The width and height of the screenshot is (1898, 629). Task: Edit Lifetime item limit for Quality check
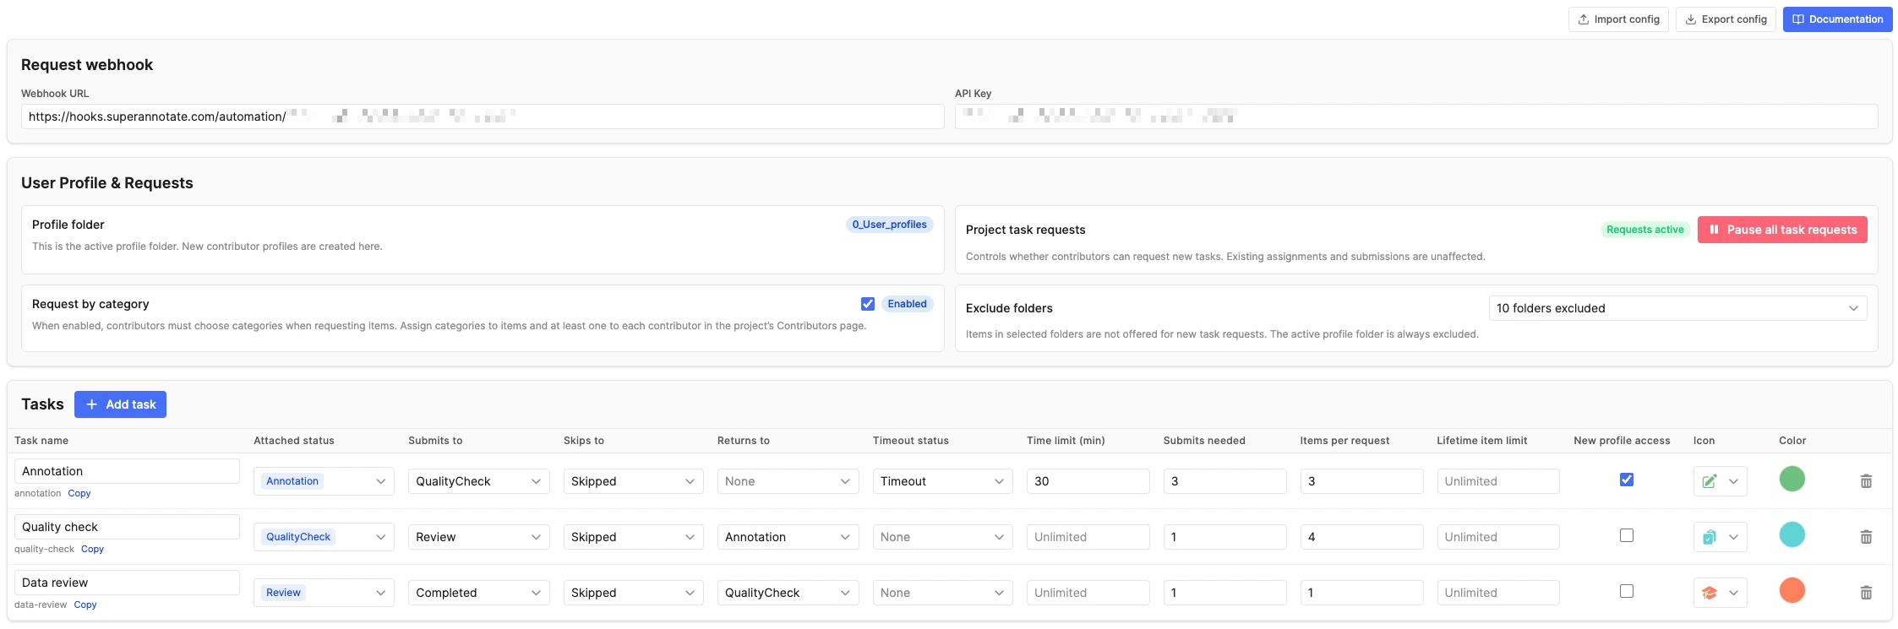click(1498, 537)
